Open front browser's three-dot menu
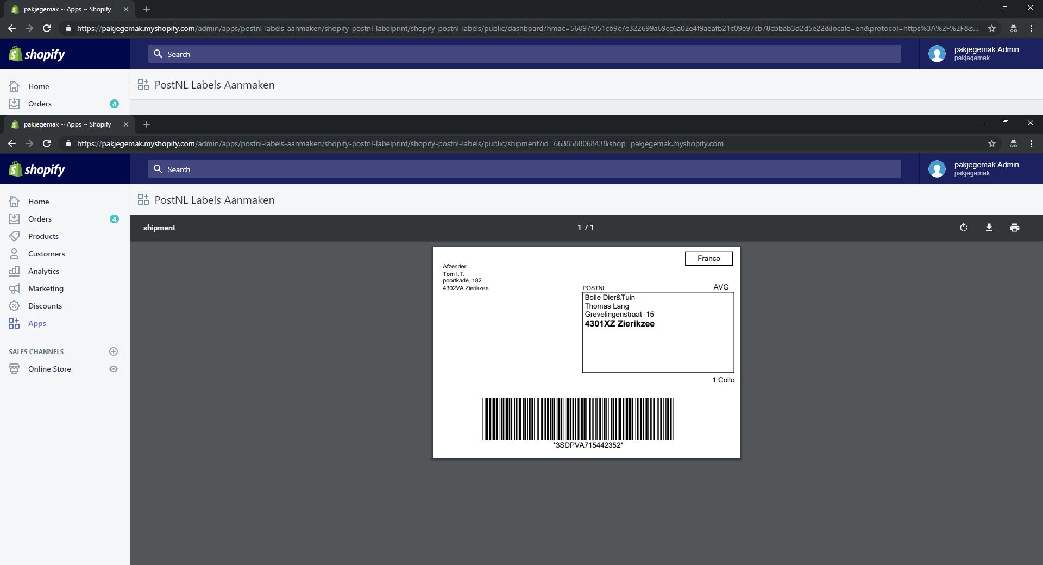Screen dimensions: 1043x565 pyautogui.click(x=1031, y=143)
